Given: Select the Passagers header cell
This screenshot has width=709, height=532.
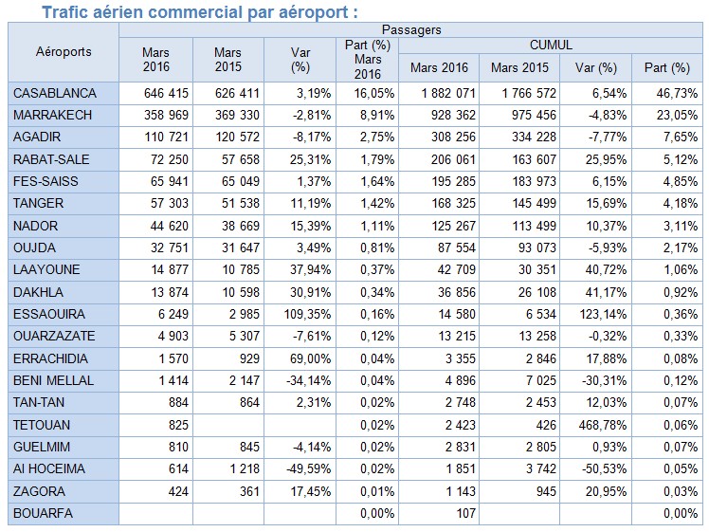Looking at the screenshot, I should (x=409, y=30).
